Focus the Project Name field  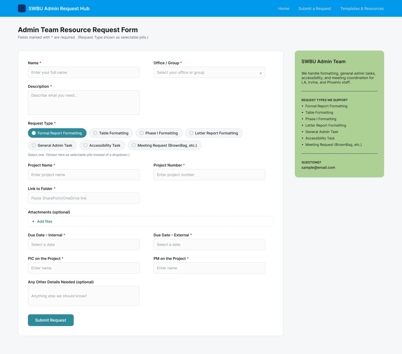click(x=84, y=175)
